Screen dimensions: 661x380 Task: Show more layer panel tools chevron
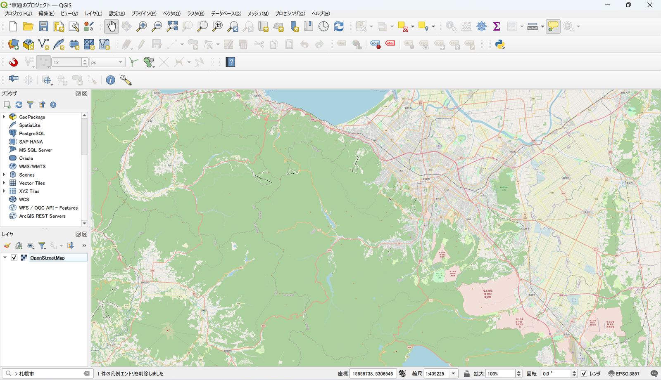84,245
